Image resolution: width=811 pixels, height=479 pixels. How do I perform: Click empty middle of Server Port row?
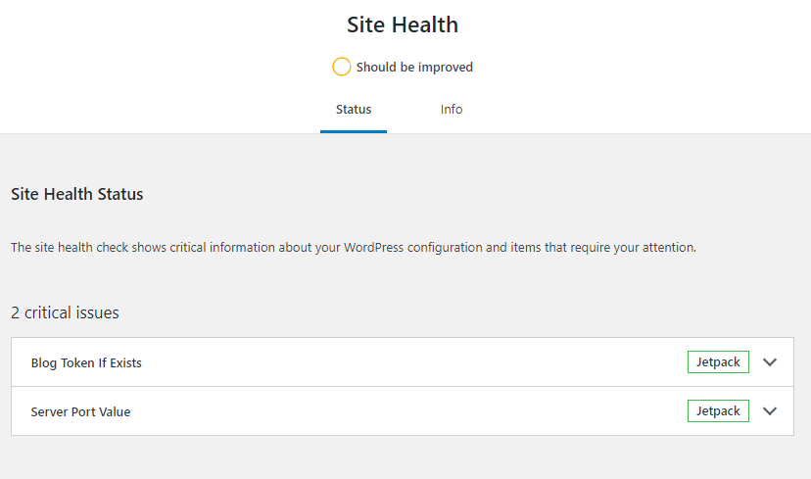click(x=411, y=411)
